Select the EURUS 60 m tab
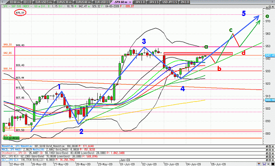 point(82,2)
